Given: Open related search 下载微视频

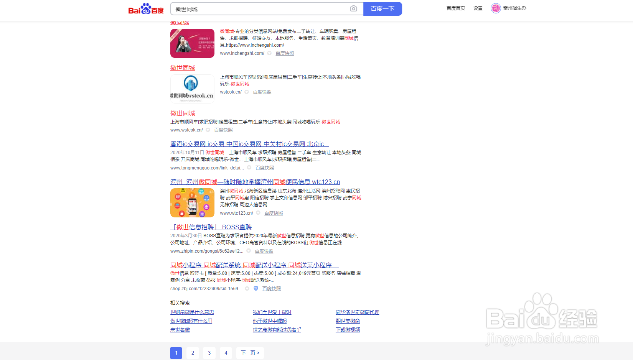Looking at the screenshot, I should point(348,330).
